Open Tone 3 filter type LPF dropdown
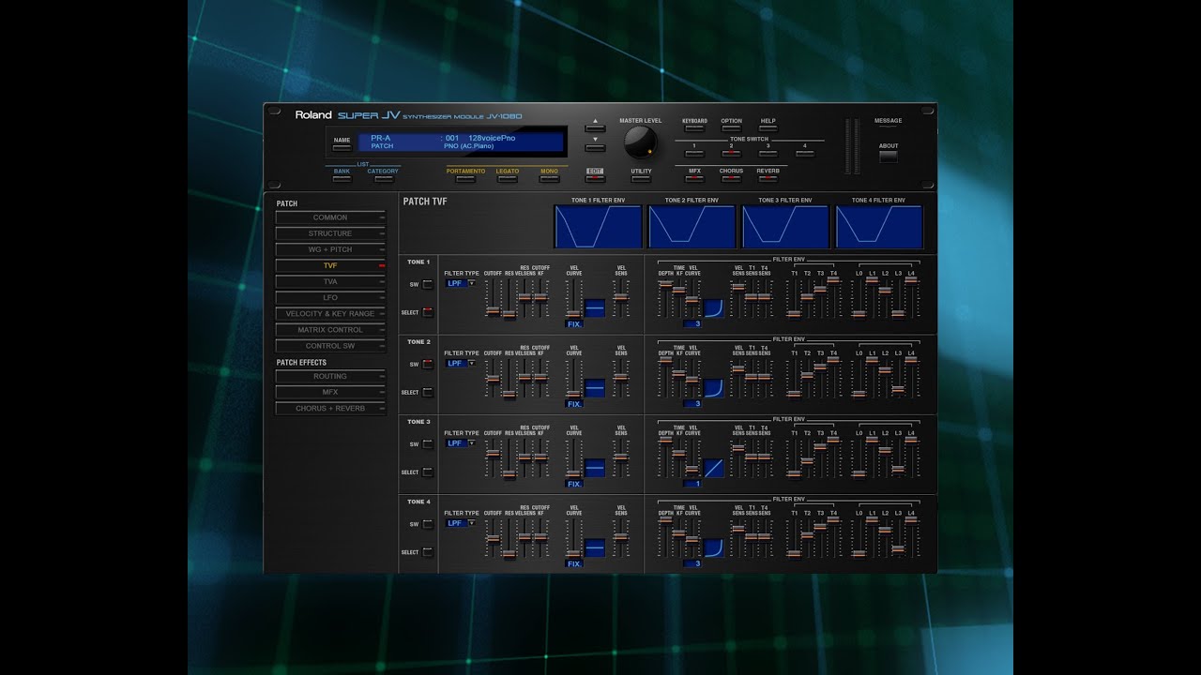 [x=461, y=443]
